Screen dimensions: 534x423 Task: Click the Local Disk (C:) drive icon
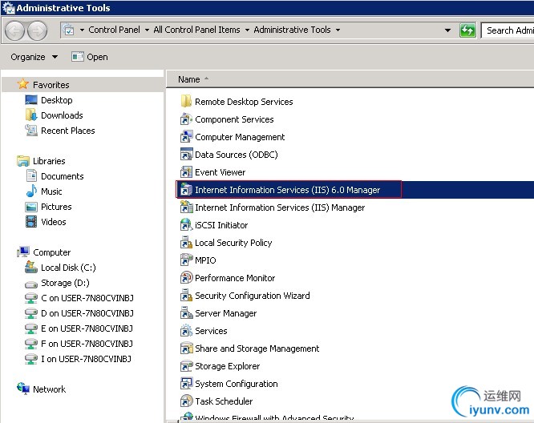click(x=31, y=267)
